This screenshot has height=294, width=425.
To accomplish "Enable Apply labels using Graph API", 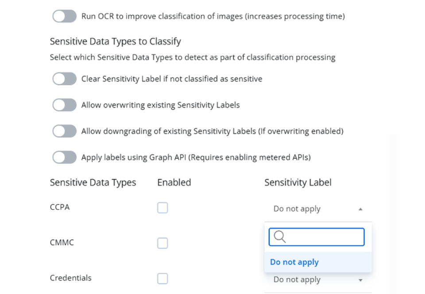I will [64, 157].
